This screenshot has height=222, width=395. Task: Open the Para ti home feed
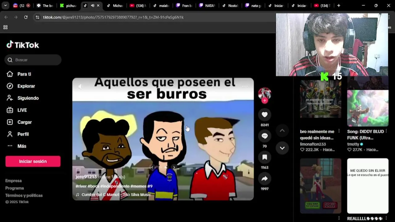pos(24,74)
